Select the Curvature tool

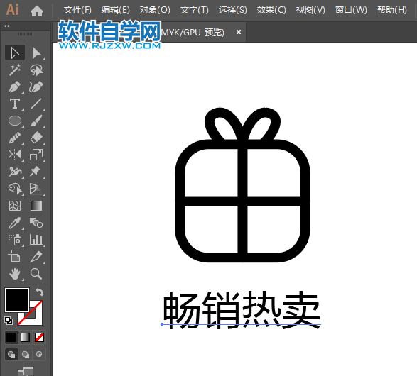[x=36, y=87]
